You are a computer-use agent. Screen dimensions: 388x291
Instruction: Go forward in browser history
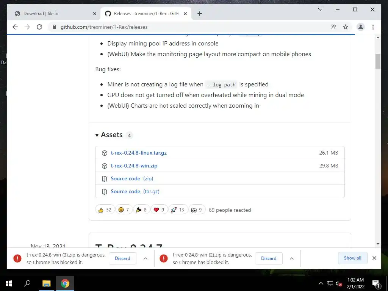[27, 27]
